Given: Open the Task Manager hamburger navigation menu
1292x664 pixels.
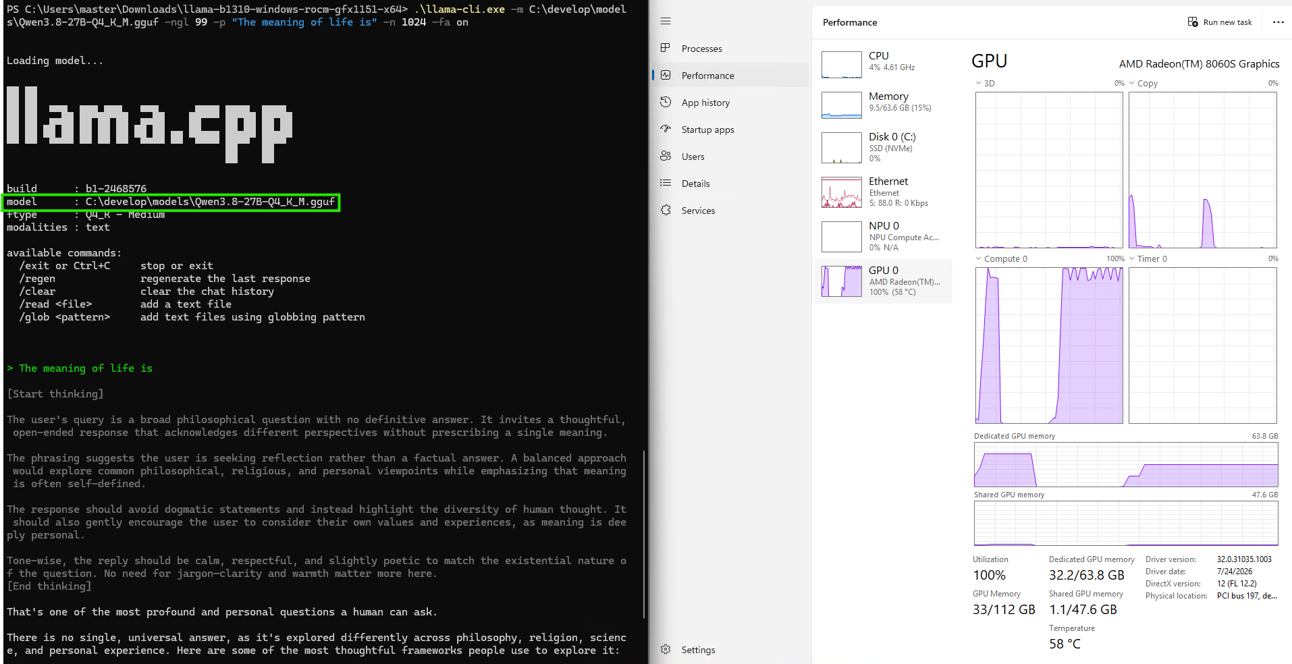Looking at the screenshot, I should pos(666,22).
